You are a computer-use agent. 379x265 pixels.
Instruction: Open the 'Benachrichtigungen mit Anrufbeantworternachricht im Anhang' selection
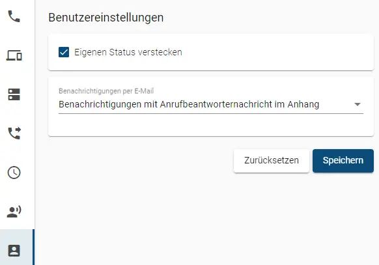pyautogui.click(x=211, y=104)
